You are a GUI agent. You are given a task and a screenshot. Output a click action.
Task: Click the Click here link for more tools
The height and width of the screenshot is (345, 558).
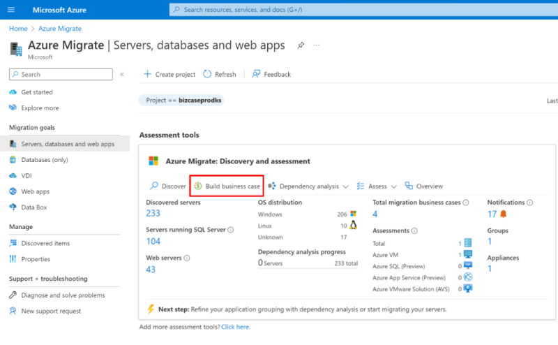pos(236,327)
